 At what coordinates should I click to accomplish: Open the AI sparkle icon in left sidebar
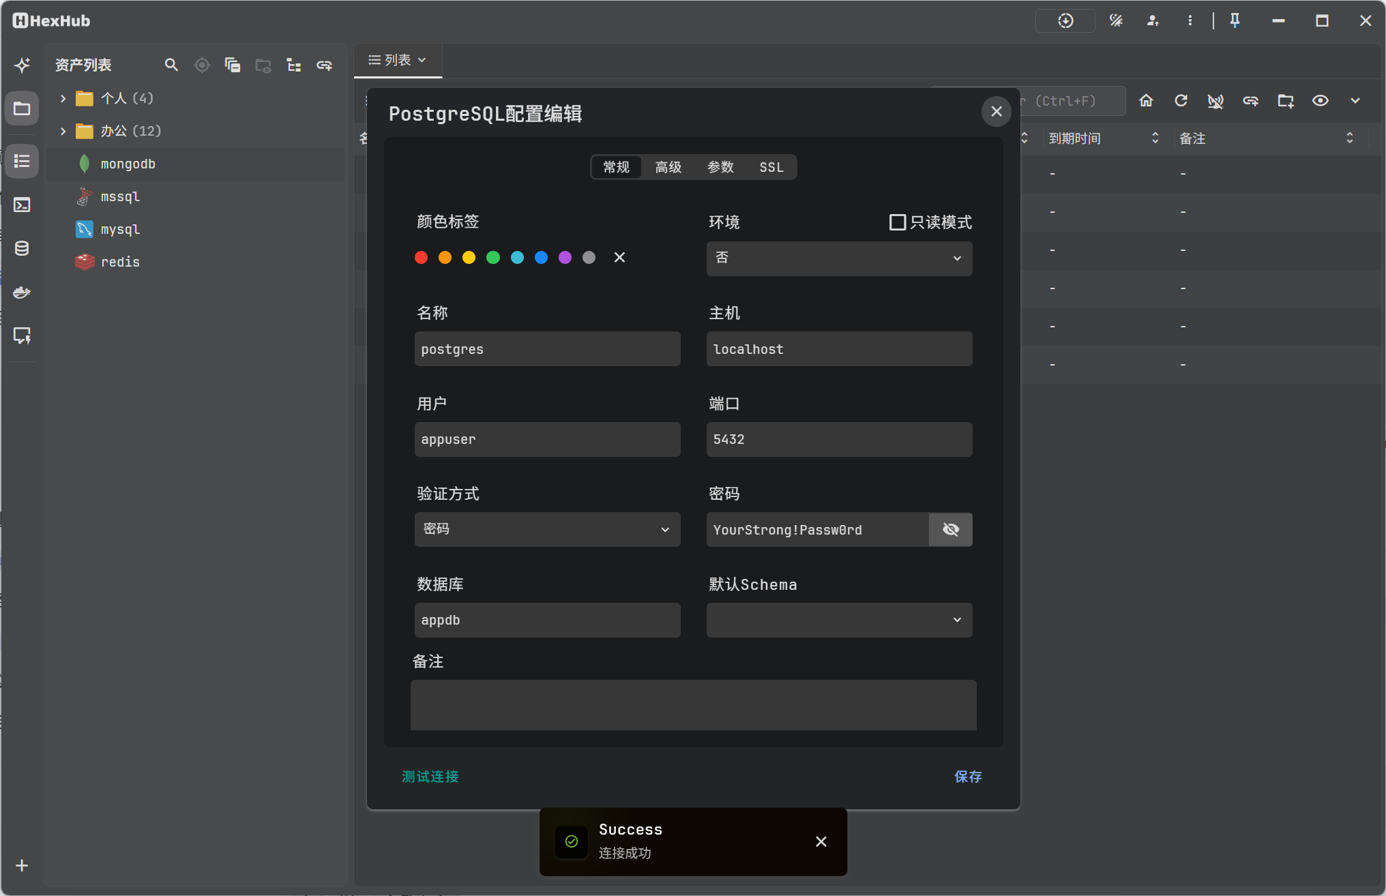click(22, 65)
